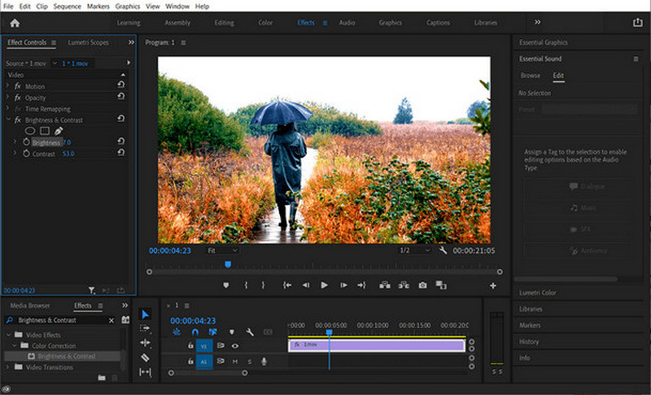Screen dimensions: 651x395
Task: Add a marker in the Program monitor
Action: tap(226, 285)
